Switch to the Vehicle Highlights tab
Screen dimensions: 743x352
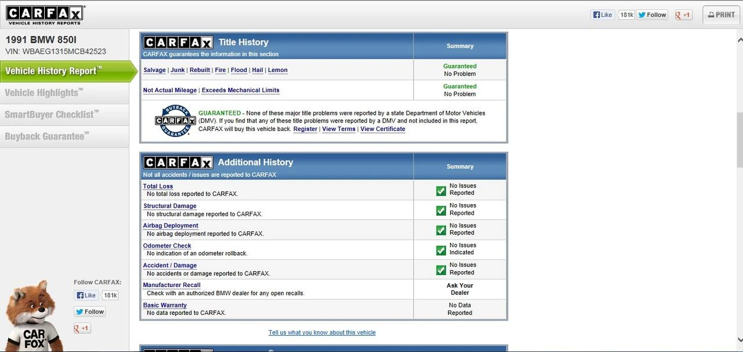[x=64, y=93]
